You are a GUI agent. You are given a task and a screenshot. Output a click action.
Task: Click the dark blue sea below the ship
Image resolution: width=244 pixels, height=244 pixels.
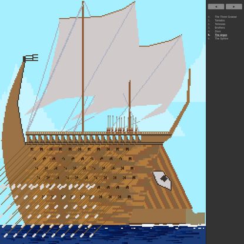tap(103, 235)
